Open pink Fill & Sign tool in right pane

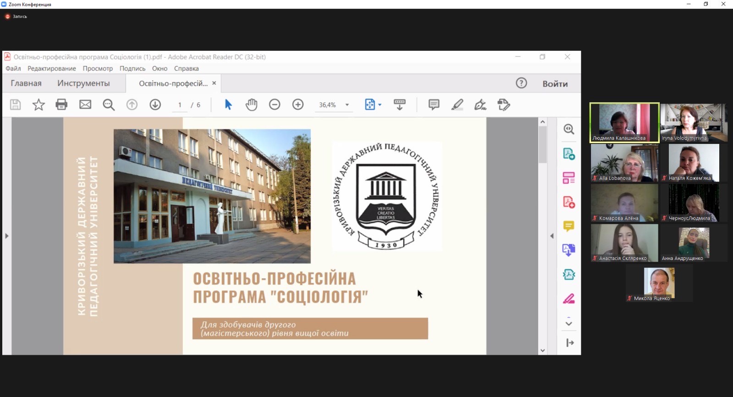569,299
